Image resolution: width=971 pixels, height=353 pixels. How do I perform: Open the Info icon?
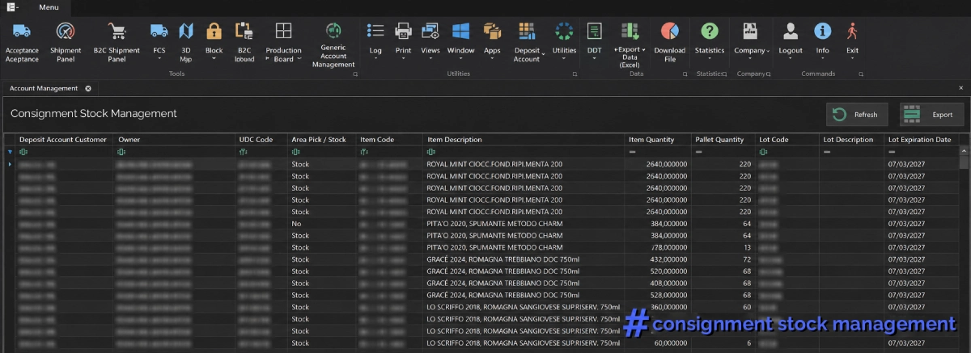pos(822,31)
